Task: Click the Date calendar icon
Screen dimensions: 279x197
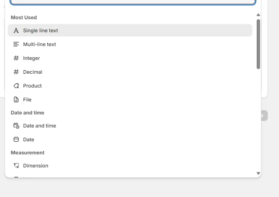Action: point(16,139)
